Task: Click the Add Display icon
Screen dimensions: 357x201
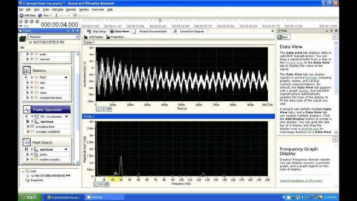Action: (85, 37)
